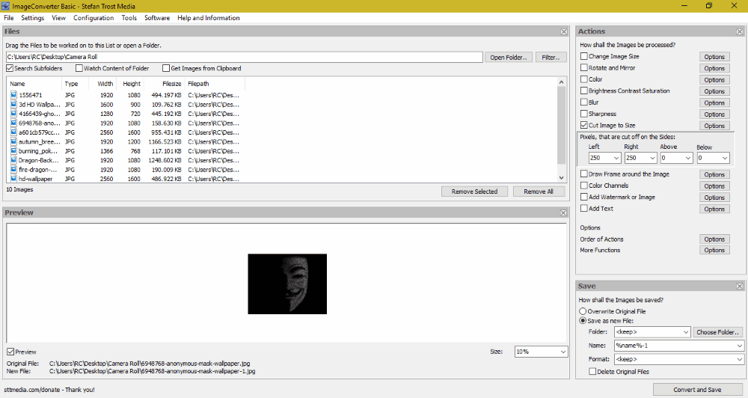
Task: Close the Actions panel with its X icon
Action: point(740,31)
